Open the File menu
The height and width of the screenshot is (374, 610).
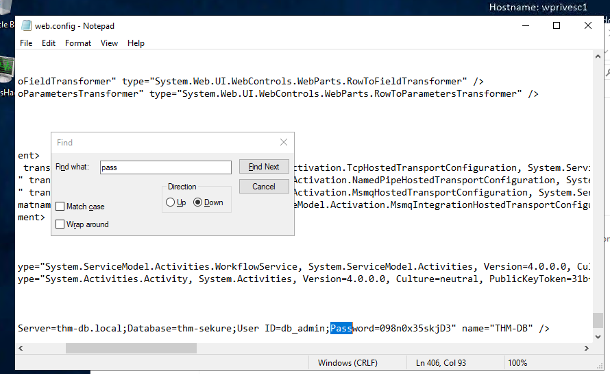coord(26,43)
